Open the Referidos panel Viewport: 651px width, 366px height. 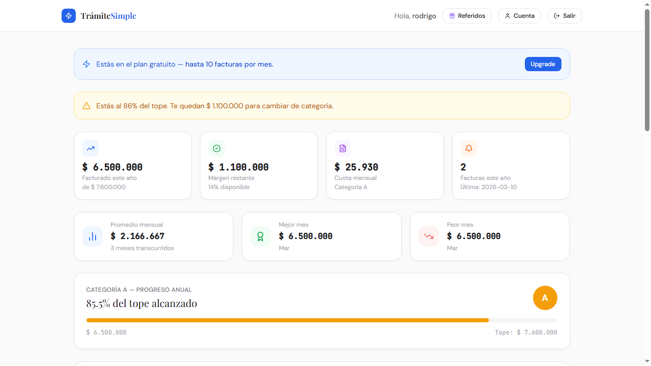click(x=467, y=16)
